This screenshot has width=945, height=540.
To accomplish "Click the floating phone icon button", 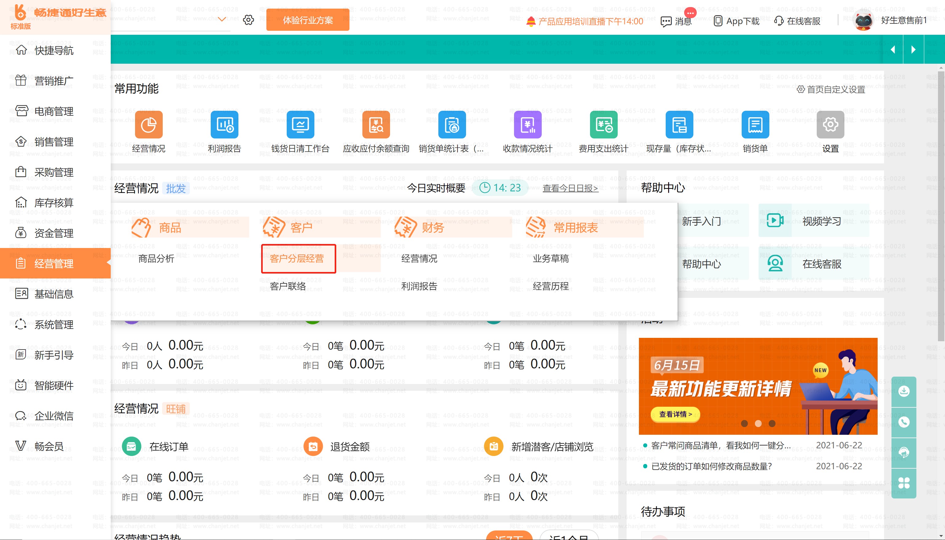I will click(904, 422).
